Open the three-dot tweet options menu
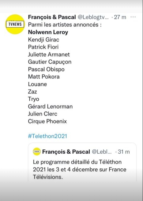 [133, 17]
